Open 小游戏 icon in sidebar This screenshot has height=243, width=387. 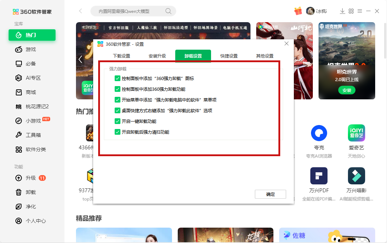click(x=19, y=121)
